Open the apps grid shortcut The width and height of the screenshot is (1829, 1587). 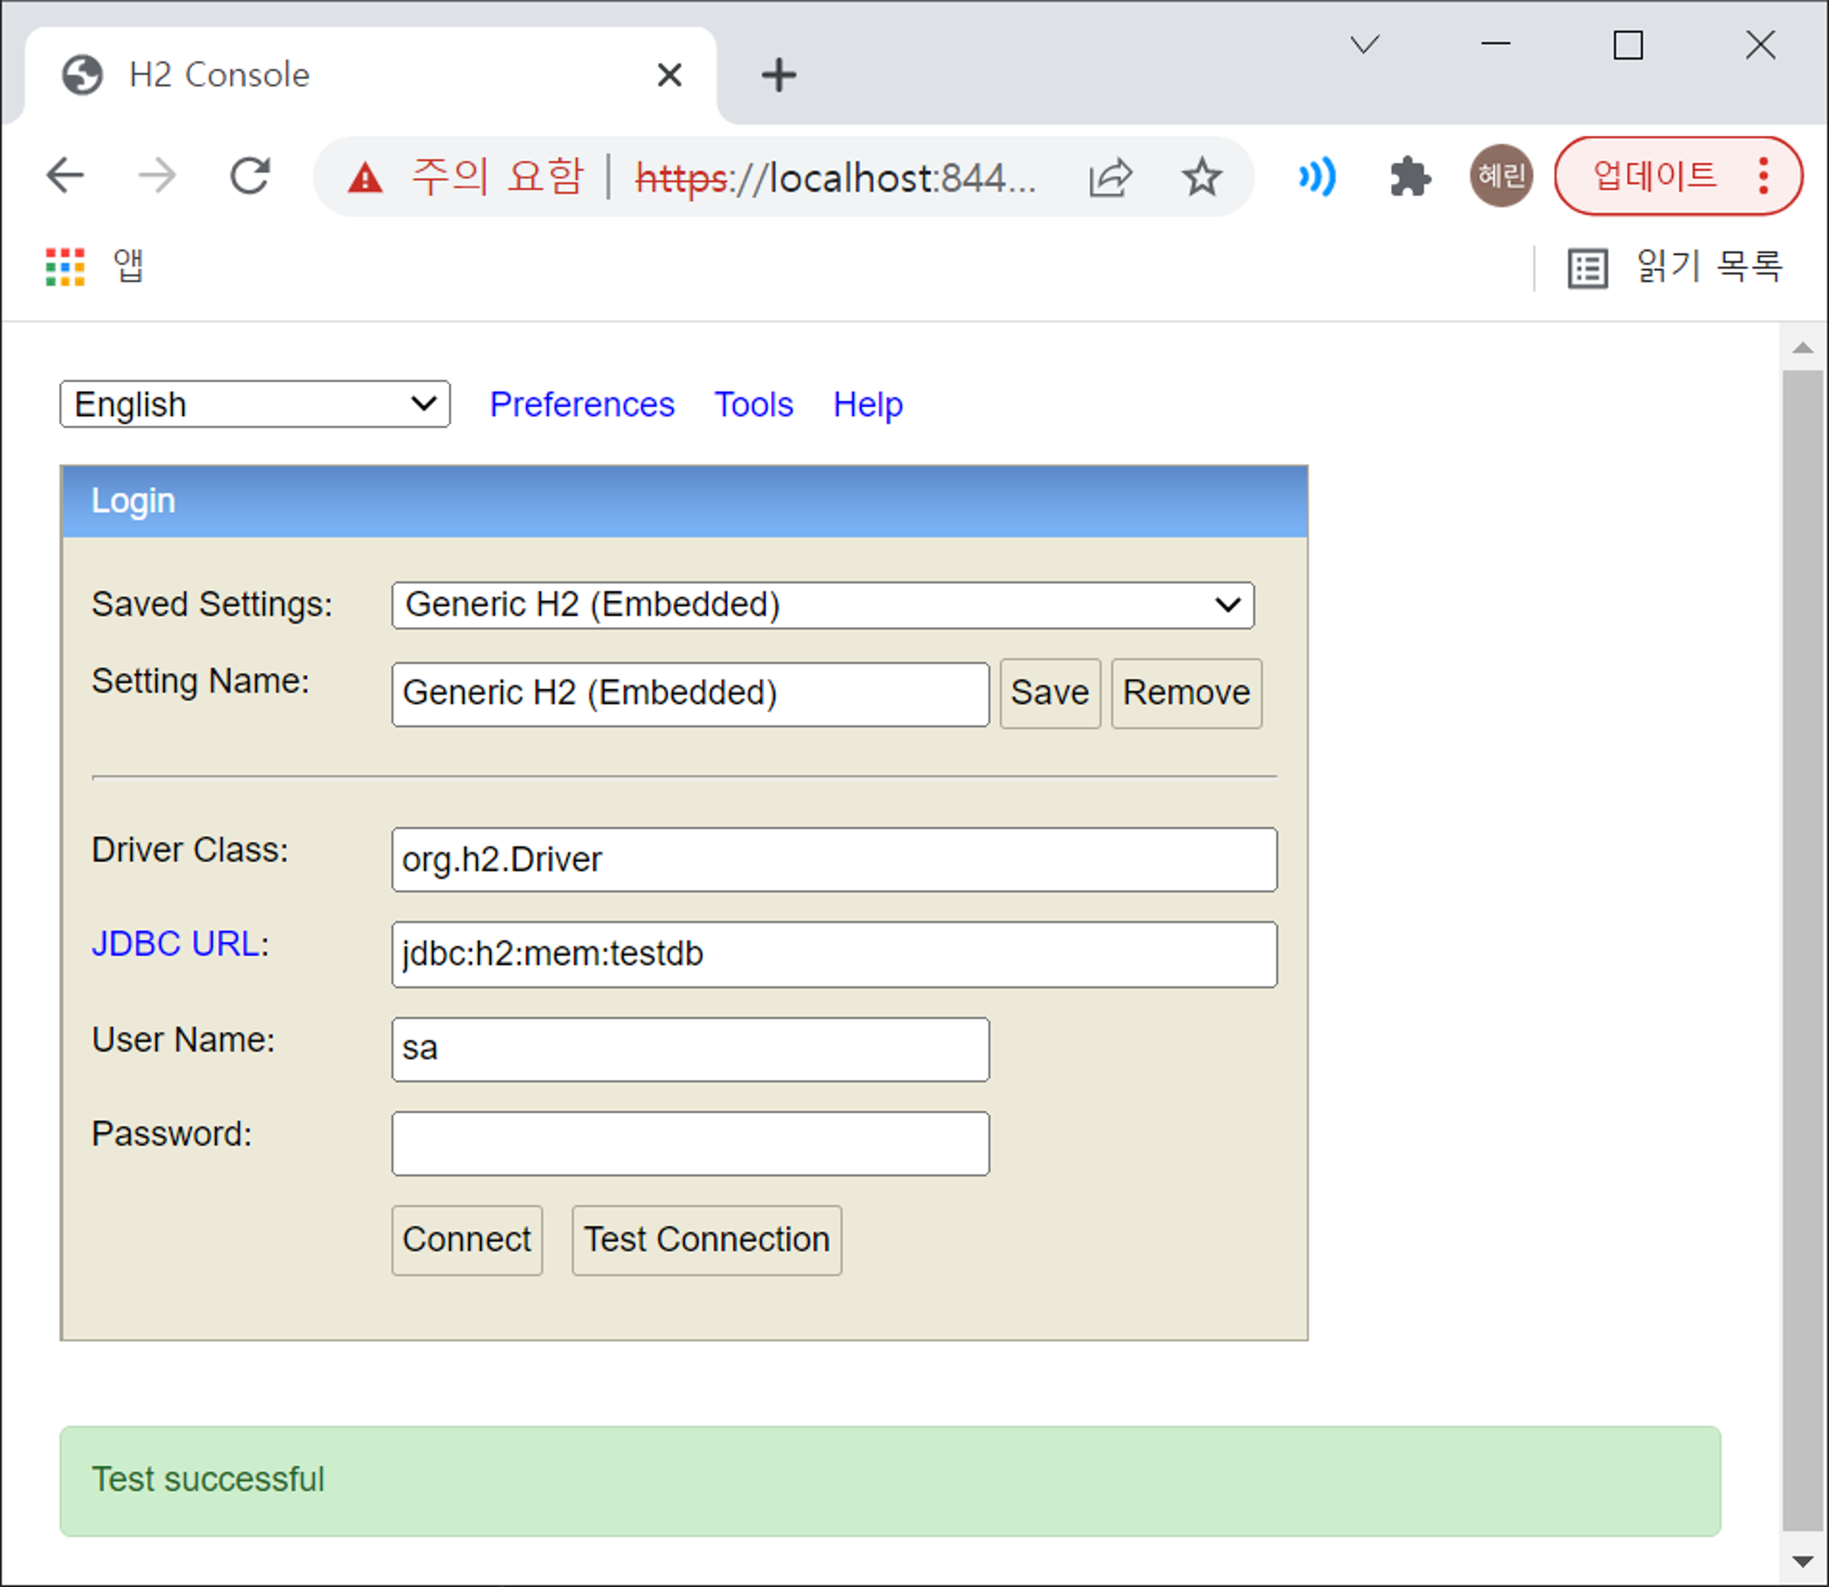pos(65,267)
